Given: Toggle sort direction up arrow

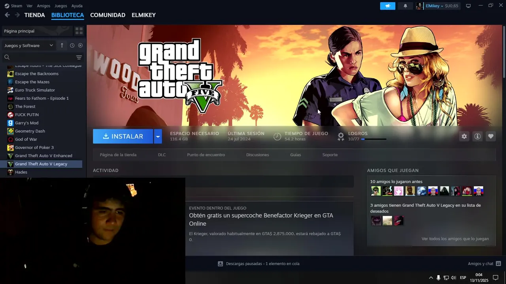Looking at the screenshot, I should [62, 45].
